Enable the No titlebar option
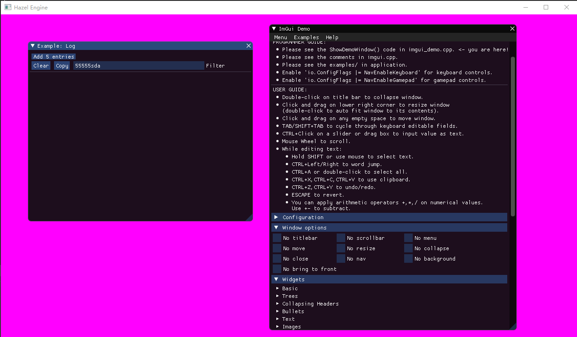Viewport: 577px width, 337px height. coord(276,238)
